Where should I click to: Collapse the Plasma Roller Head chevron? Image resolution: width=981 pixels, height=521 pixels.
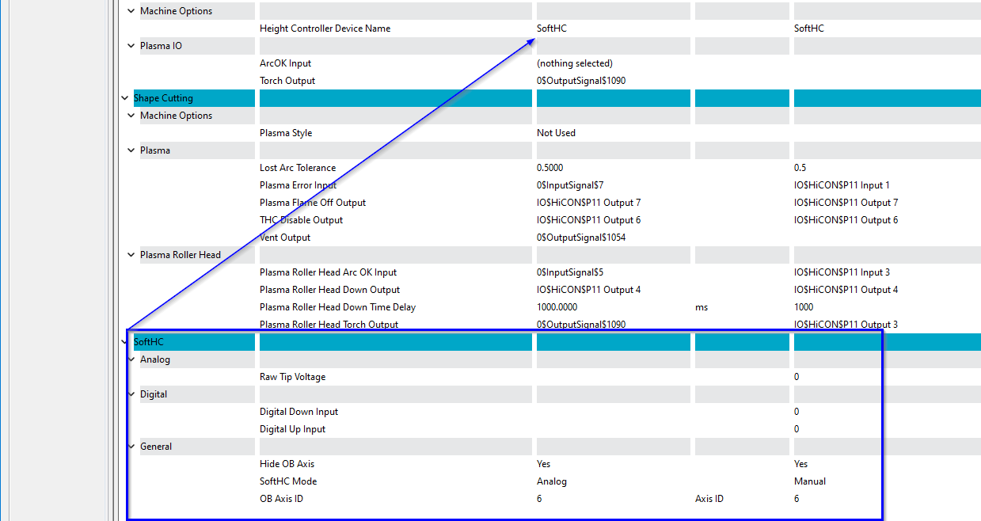[131, 255]
